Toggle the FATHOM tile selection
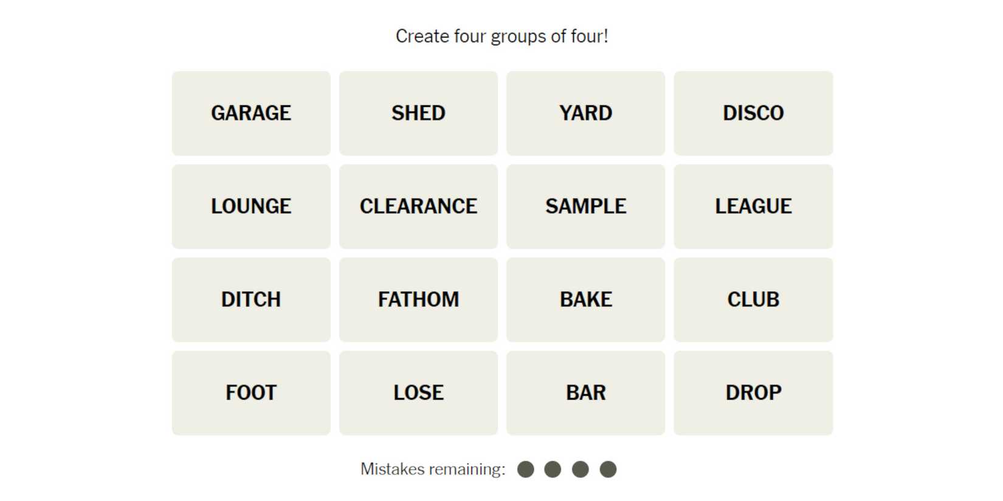The height and width of the screenshot is (501, 1003). click(418, 299)
